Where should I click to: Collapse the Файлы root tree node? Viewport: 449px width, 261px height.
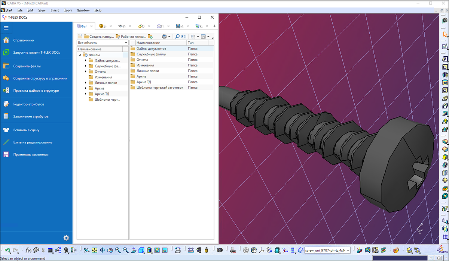coord(80,55)
